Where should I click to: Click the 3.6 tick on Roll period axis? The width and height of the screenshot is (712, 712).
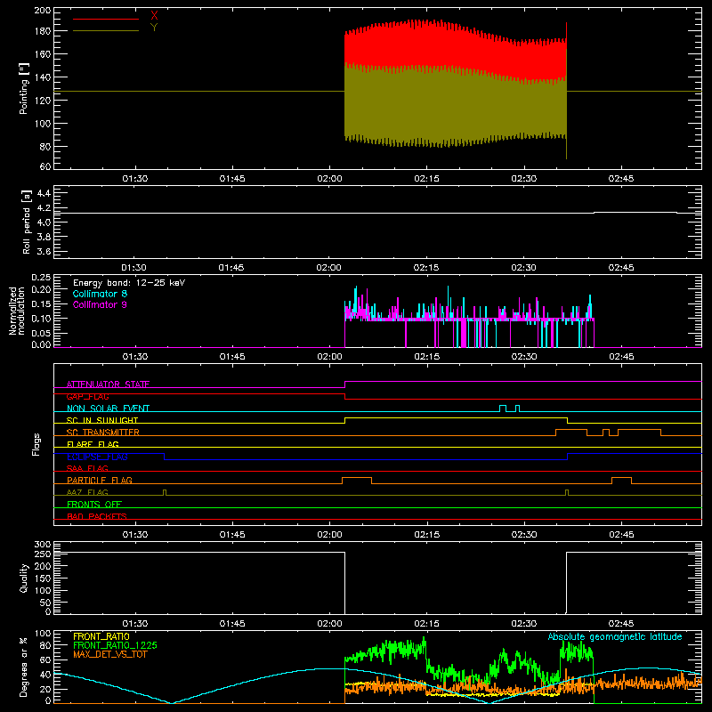click(43, 252)
